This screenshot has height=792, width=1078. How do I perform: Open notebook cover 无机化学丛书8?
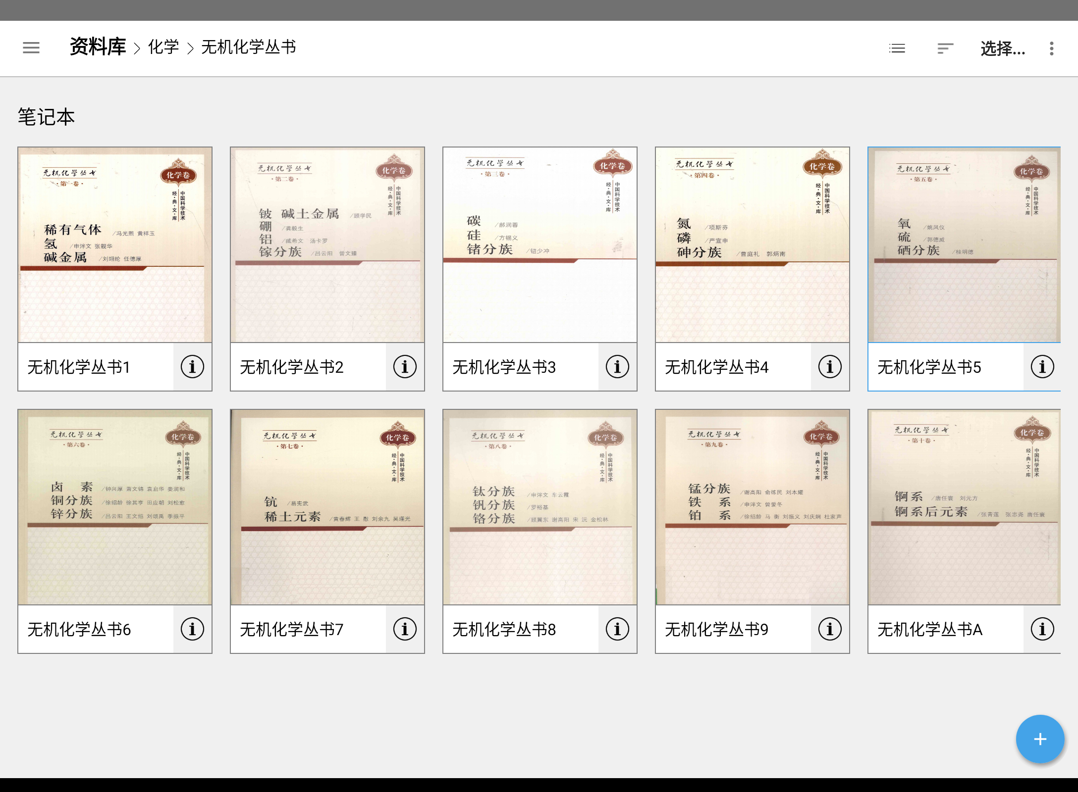click(x=539, y=507)
